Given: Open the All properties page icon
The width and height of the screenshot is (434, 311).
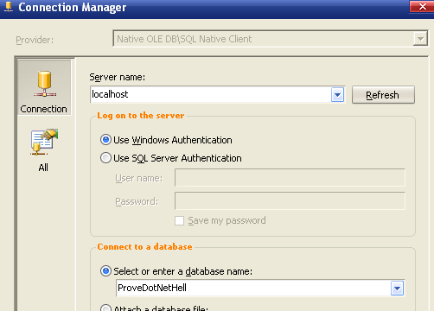Looking at the screenshot, I should point(44,142).
